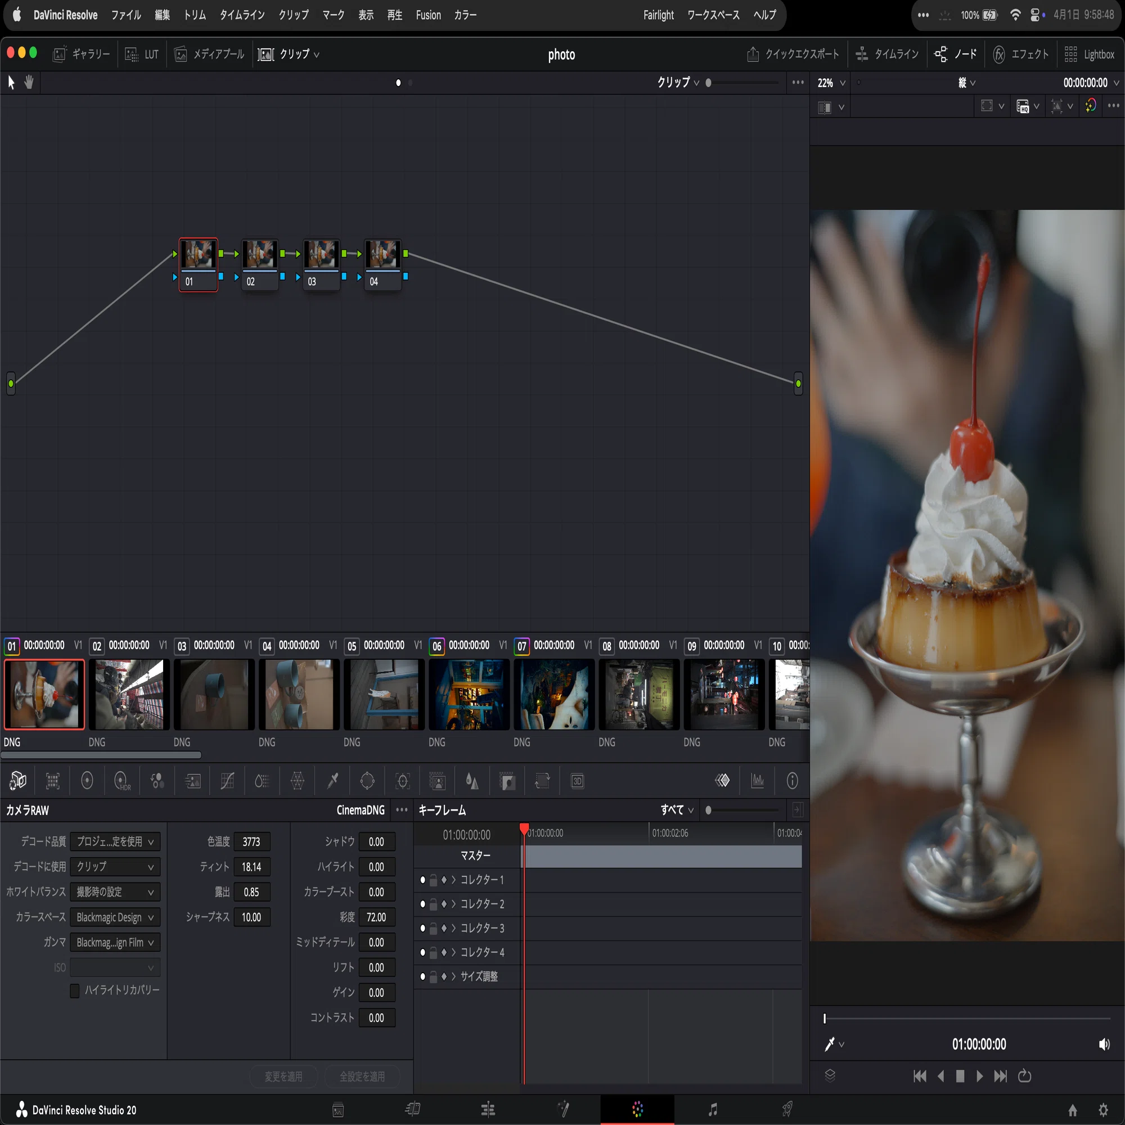Open the Blur palette
Screen dimensions: 1125x1125
click(472, 781)
